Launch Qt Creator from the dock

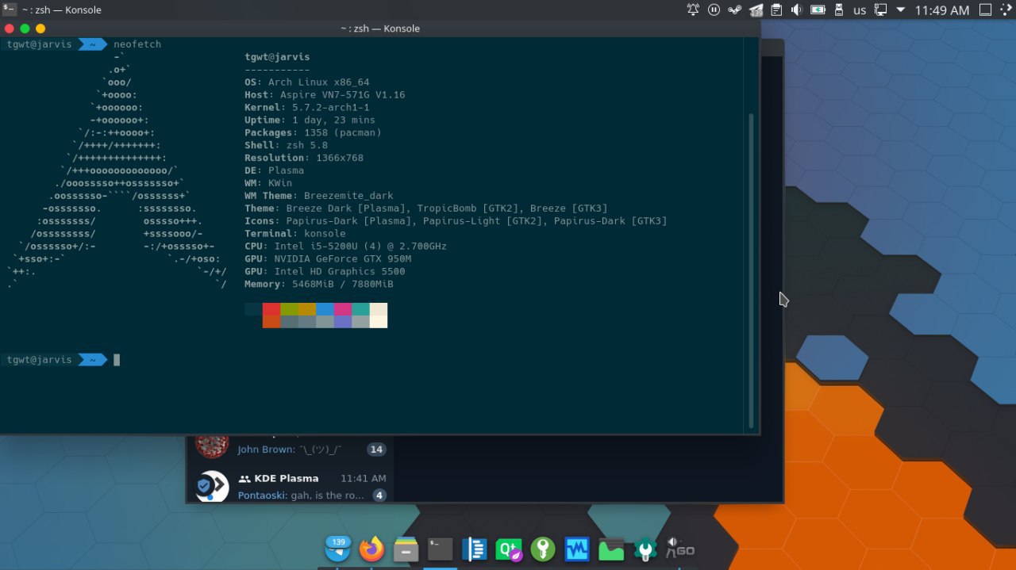pos(509,549)
